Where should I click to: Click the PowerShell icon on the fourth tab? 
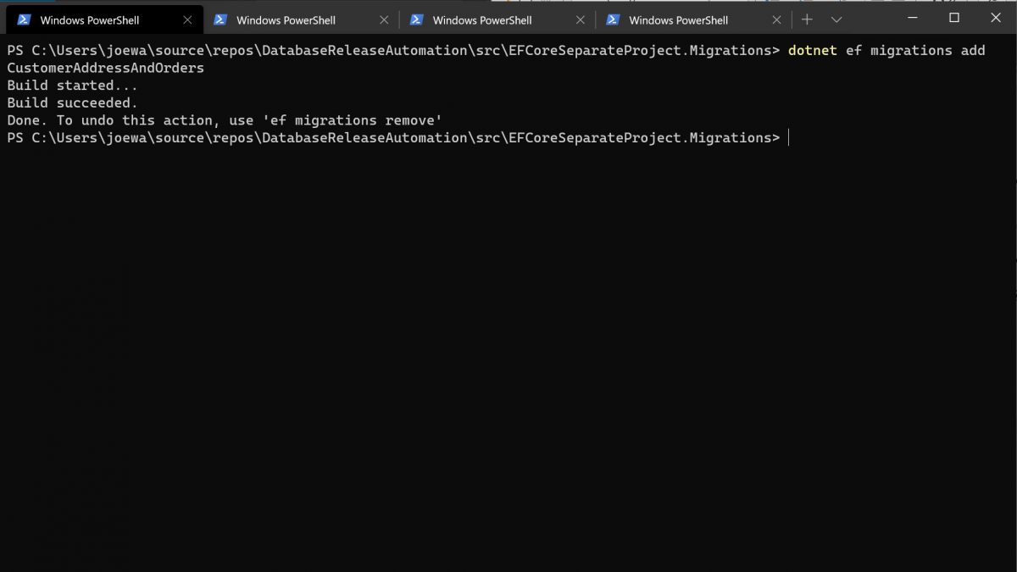click(x=614, y=19)
